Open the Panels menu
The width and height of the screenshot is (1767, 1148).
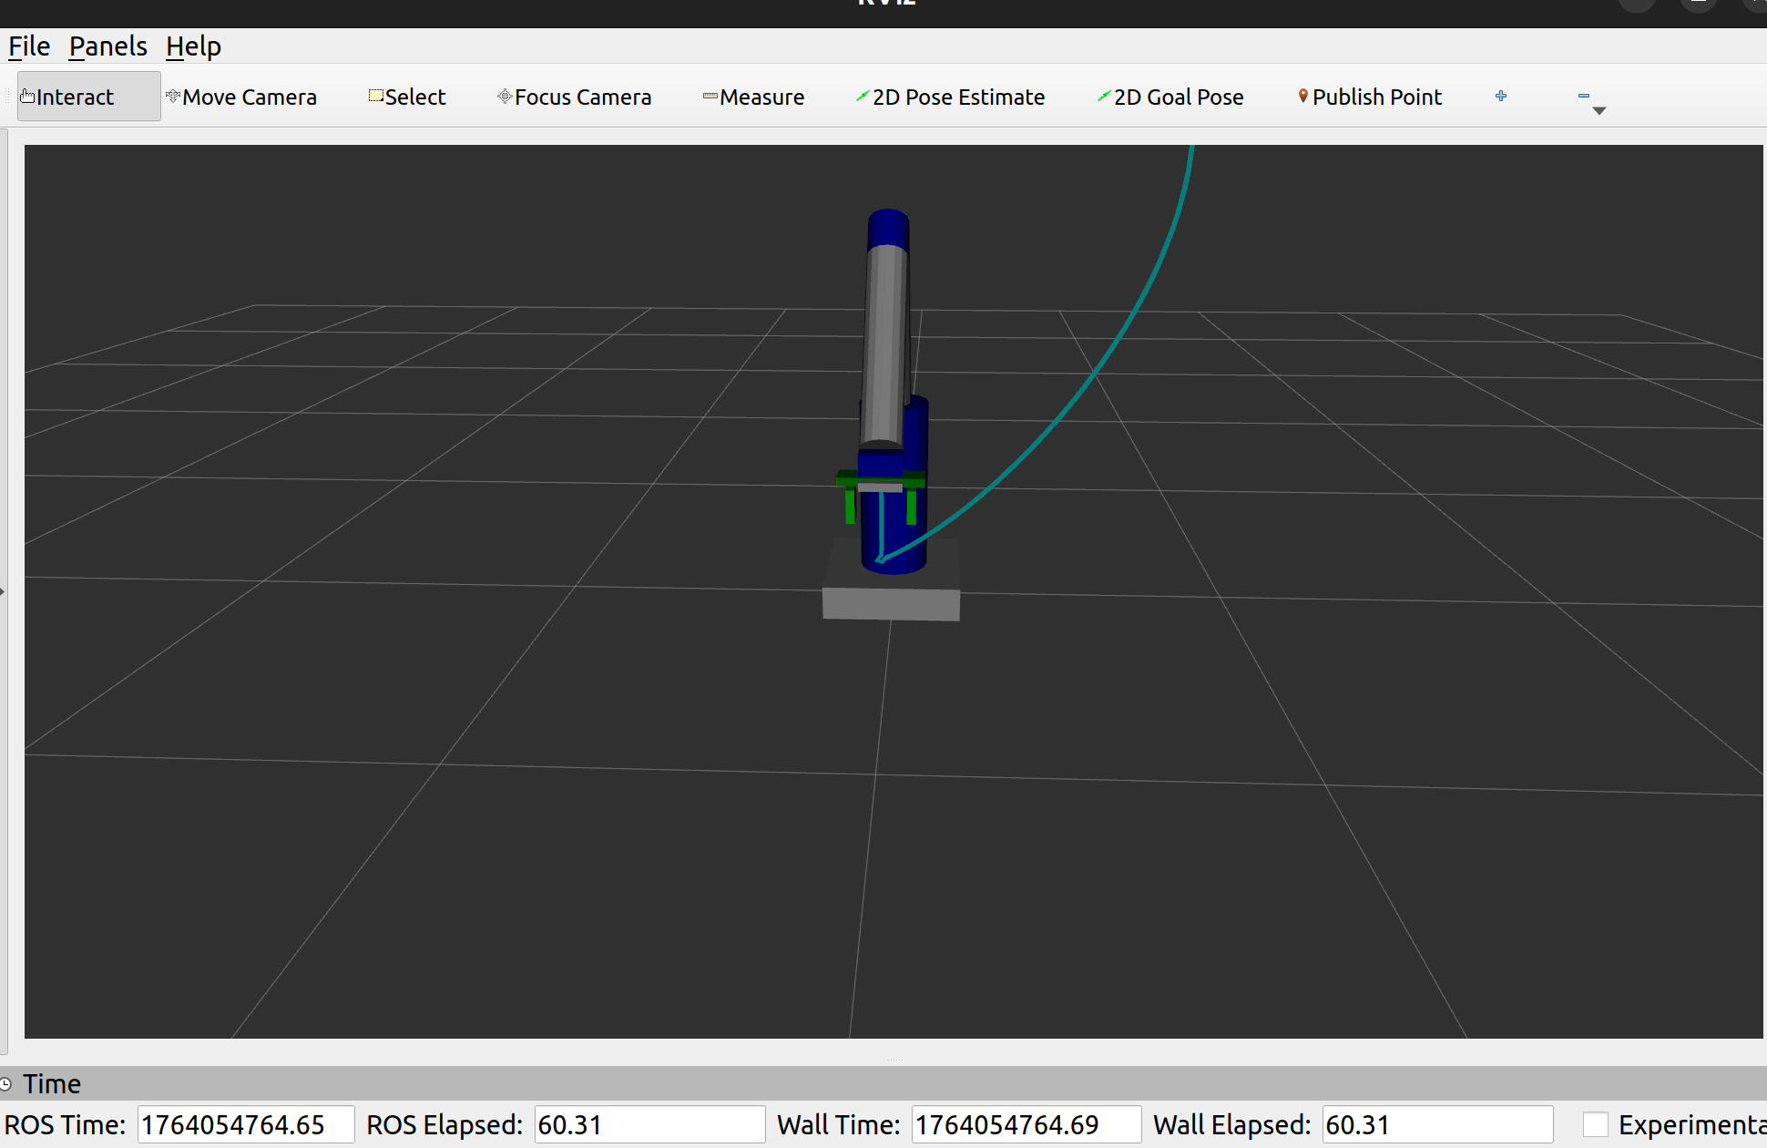[107, 46]
